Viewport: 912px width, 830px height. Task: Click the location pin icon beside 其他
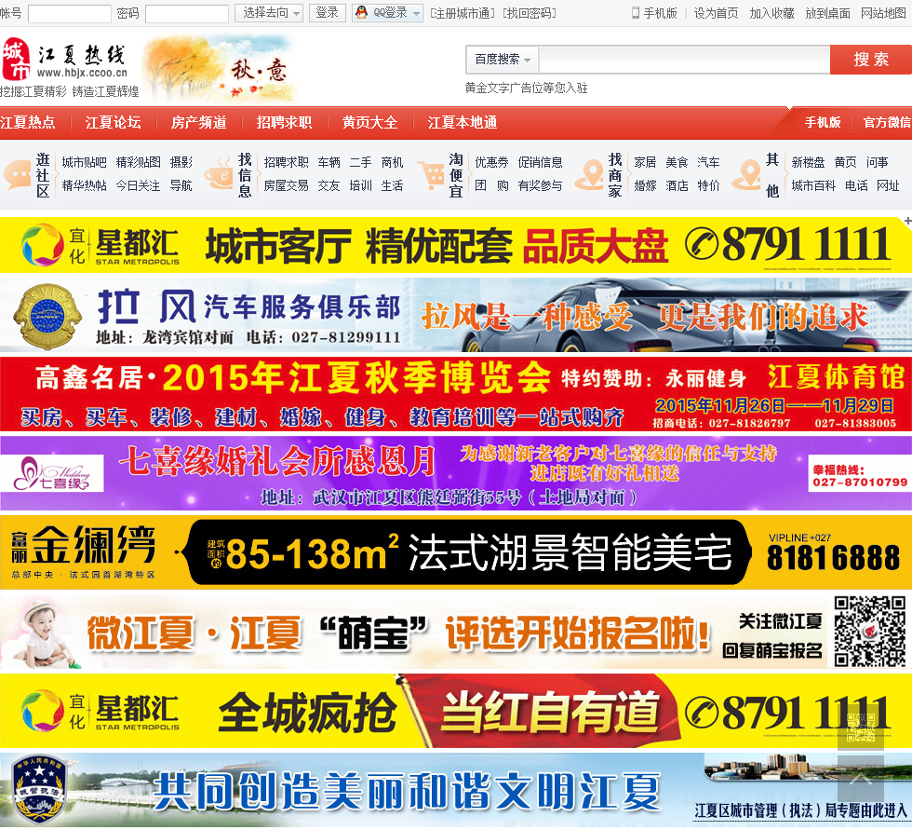pos(746,174)
